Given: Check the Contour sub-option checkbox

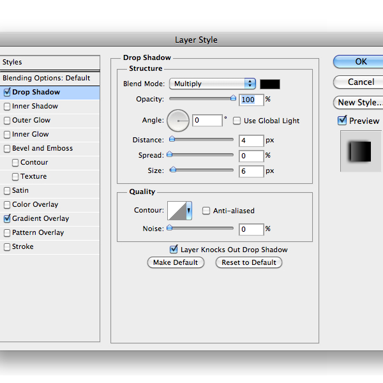Looking at the screenshot, I should pyautogui.click(x=15, y=163).
